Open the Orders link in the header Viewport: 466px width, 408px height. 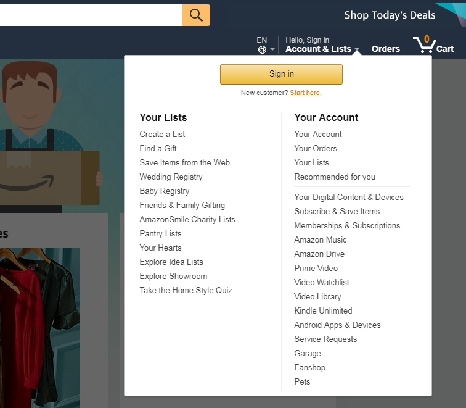point(385,49)
